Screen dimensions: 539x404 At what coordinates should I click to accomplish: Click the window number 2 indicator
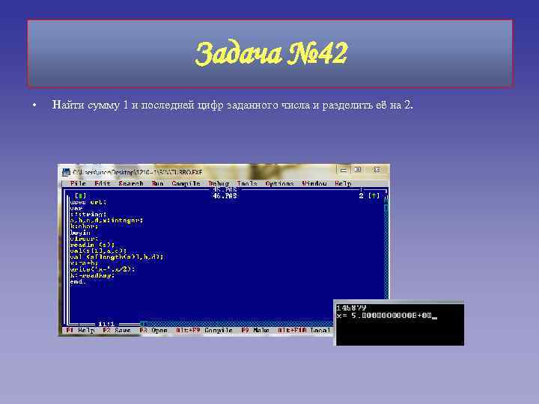(x=362, y=196)
